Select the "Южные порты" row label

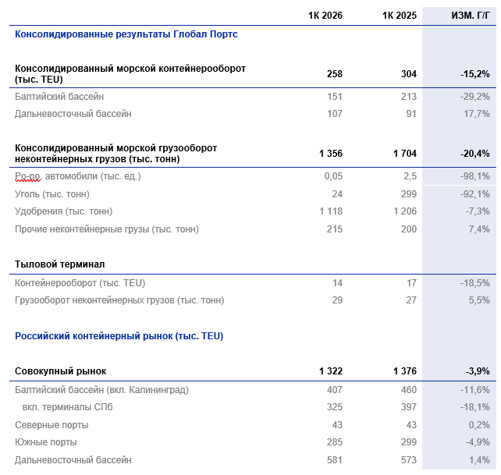pos(45,442)
